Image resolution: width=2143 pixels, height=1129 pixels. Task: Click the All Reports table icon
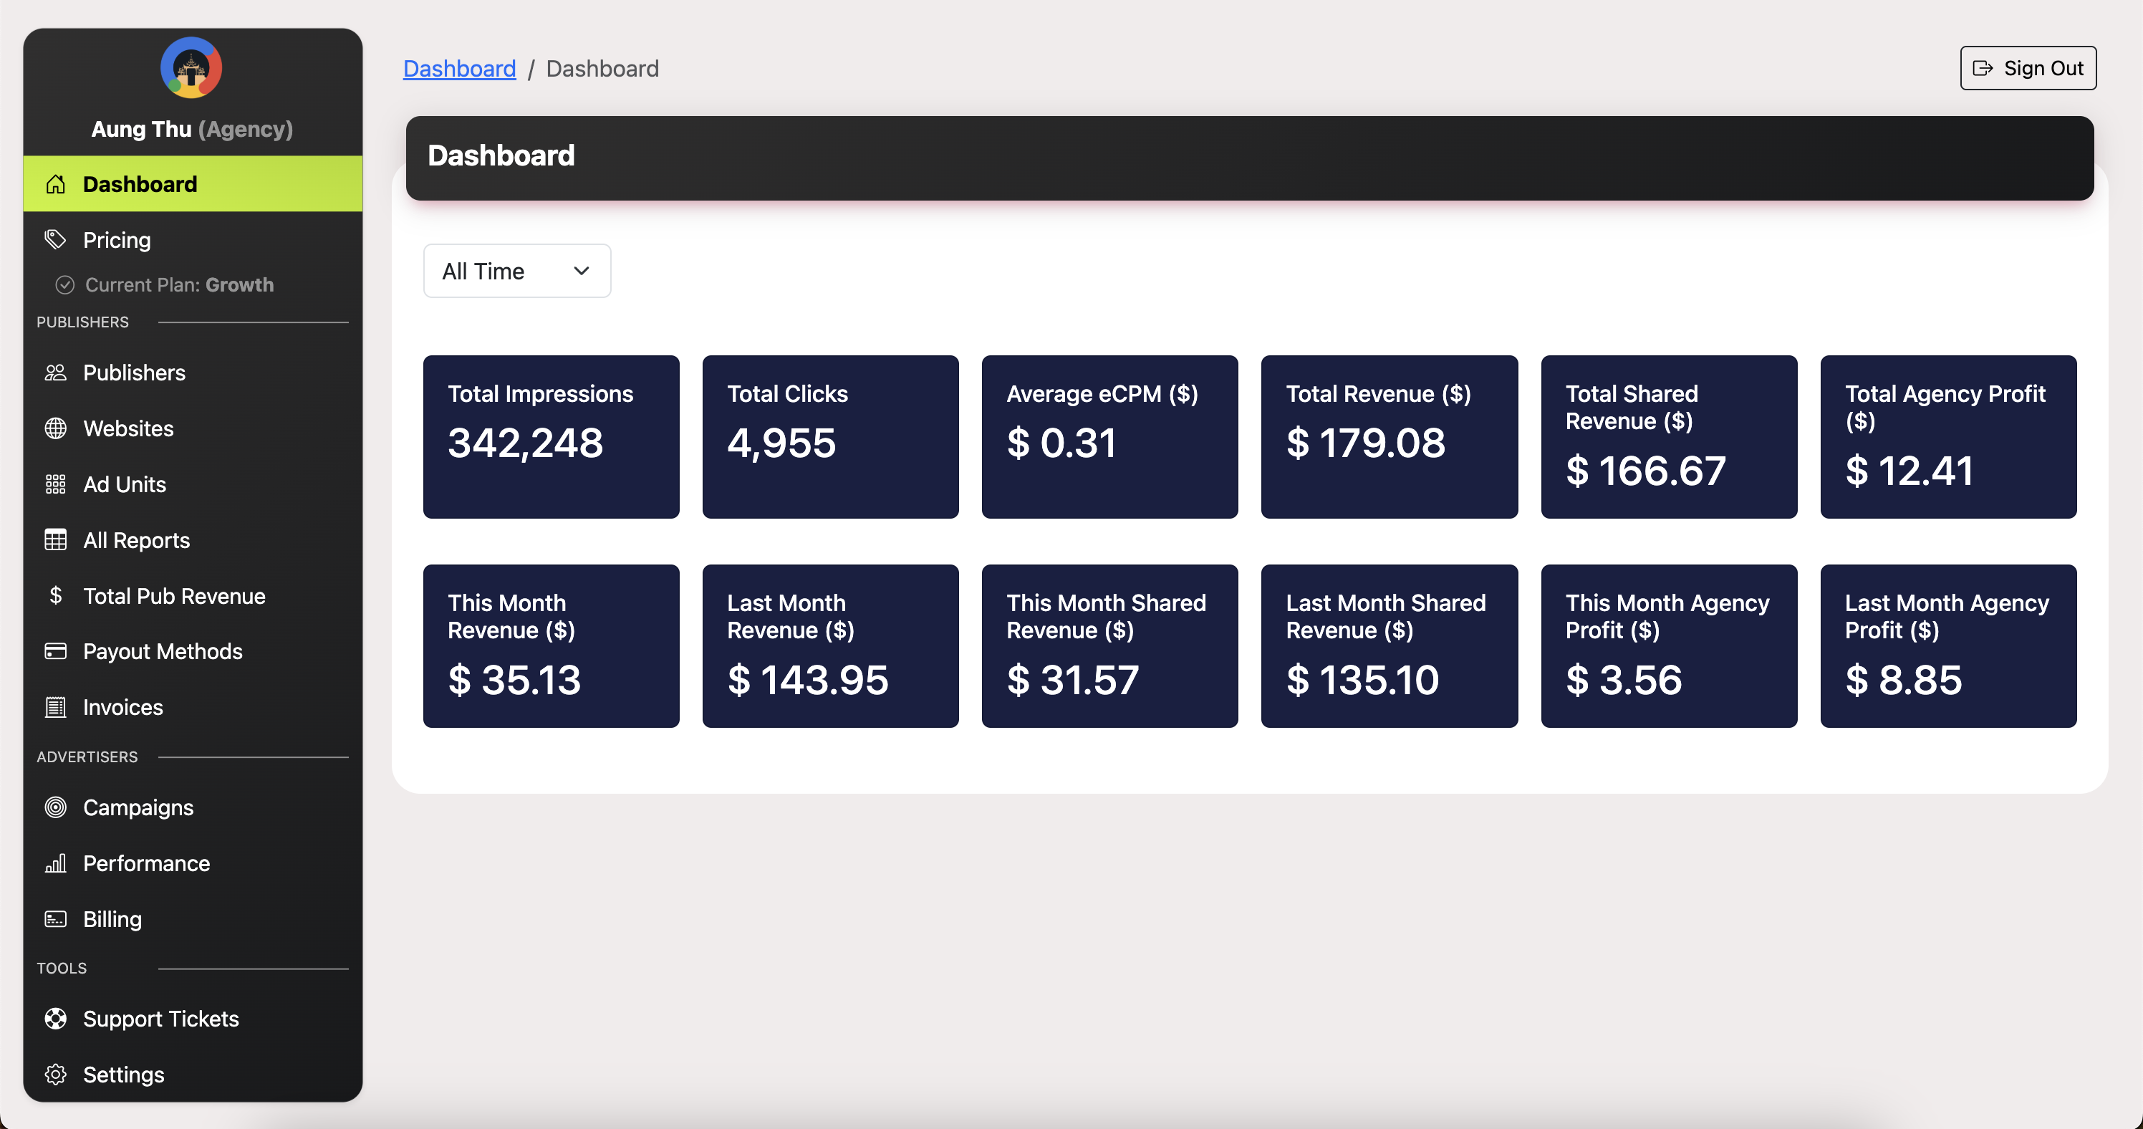click(x=55, y=540)
